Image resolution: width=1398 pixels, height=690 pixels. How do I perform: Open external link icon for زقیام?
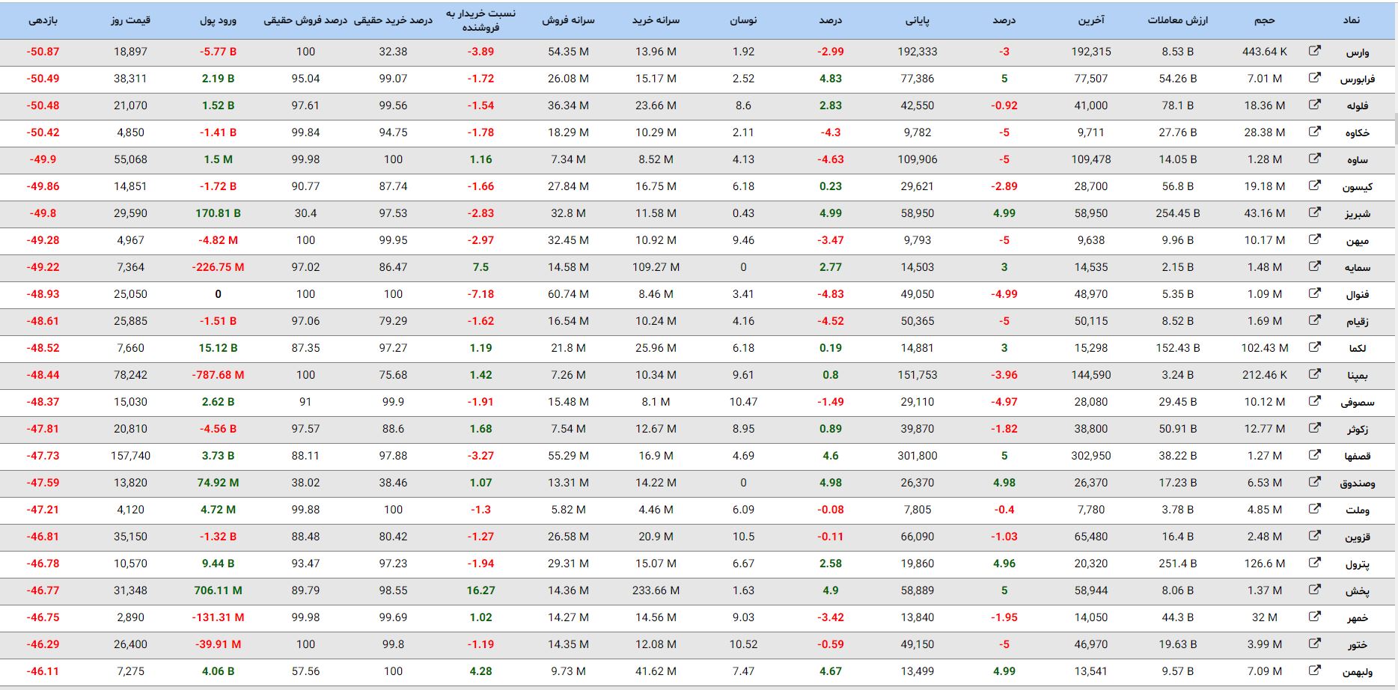point(1315,320)
